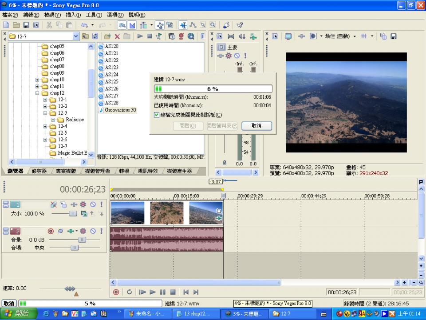The image size is (426, 320).
Task: Open the 12-7 folder path dropdown
Action: point(75,36)
